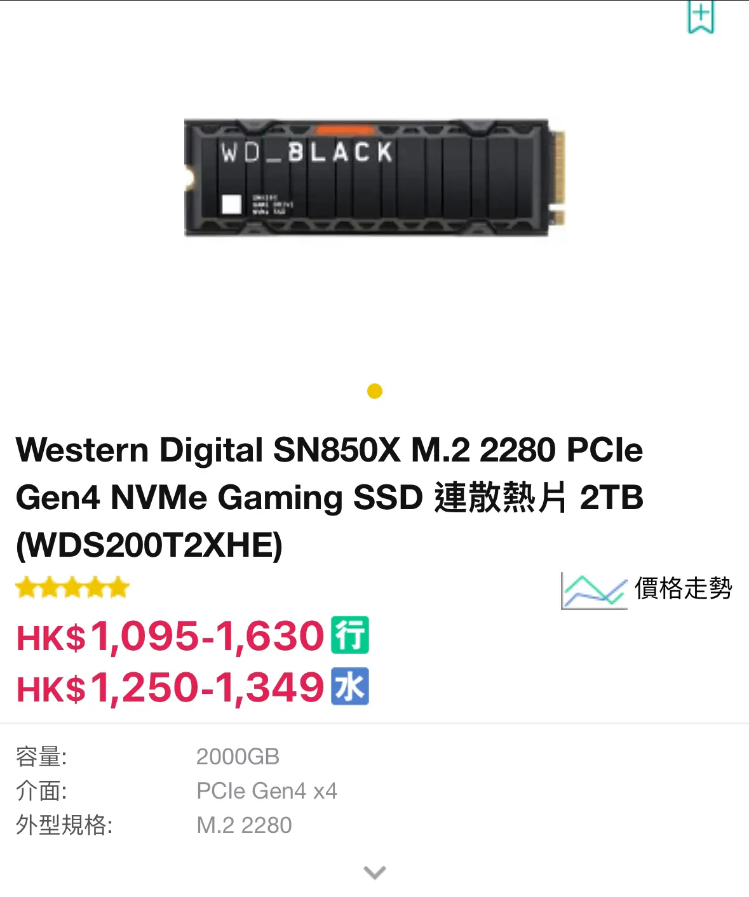Image resolution: width=749 pixels, height=897 pixels.
Task: Open the 價格走勢 price trend link
Action: pyautogui.click(x=683, y=588)
